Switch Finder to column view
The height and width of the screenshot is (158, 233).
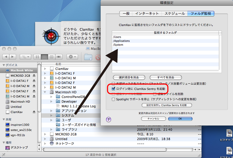51,57
